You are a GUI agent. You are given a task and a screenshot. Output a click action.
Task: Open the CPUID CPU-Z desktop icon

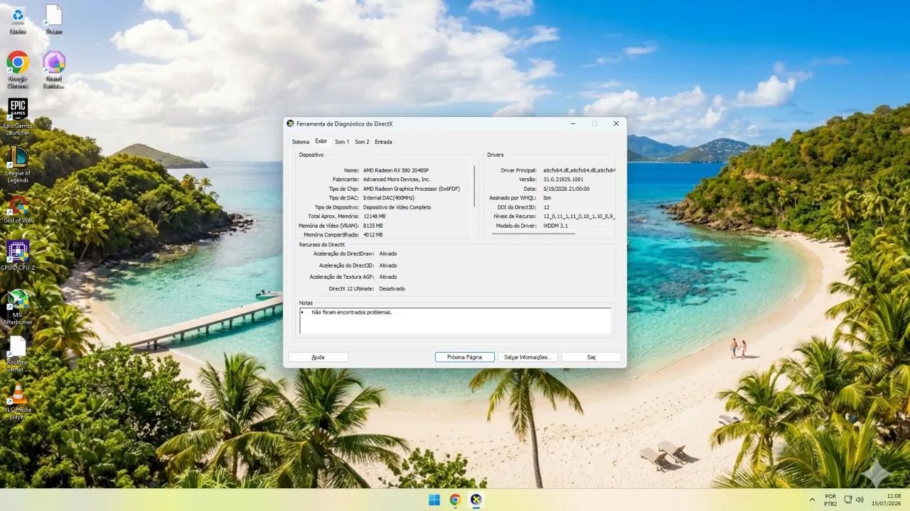coord(18,255)
